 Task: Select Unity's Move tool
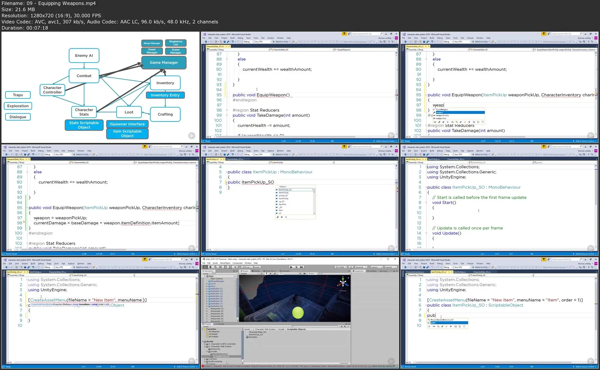pyautogui.click(x=210, y=267)
